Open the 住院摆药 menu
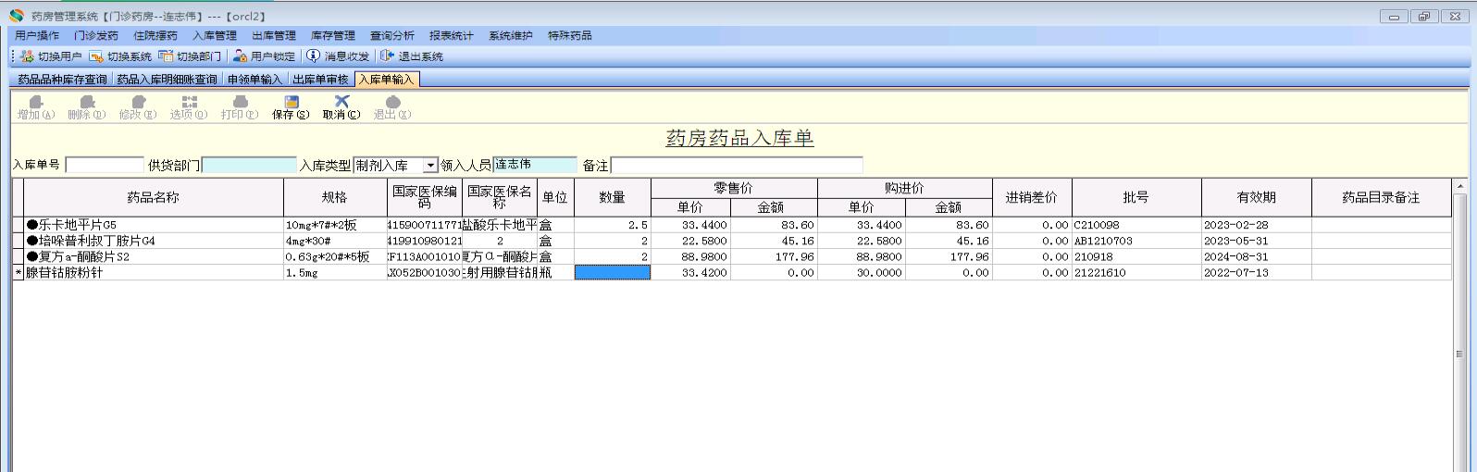The image size is (1477, 472). tap(155, 35)
